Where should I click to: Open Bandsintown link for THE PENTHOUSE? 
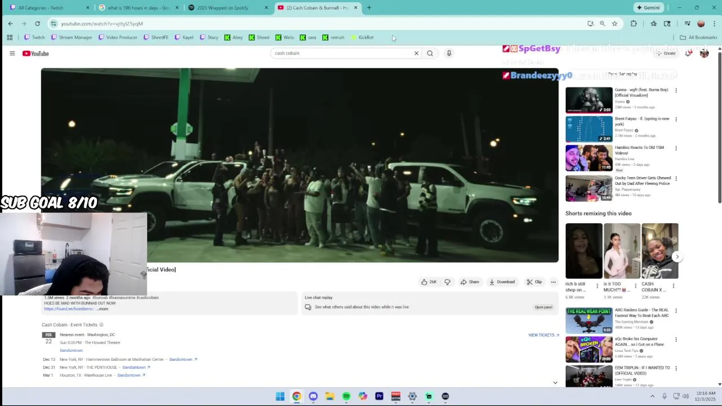(x=137, y=367)
